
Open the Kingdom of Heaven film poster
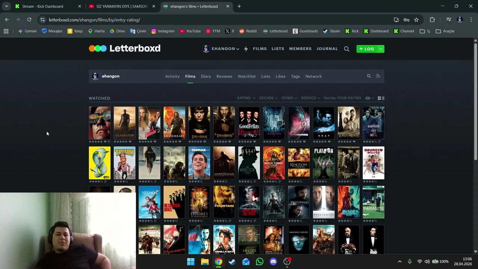299,163
